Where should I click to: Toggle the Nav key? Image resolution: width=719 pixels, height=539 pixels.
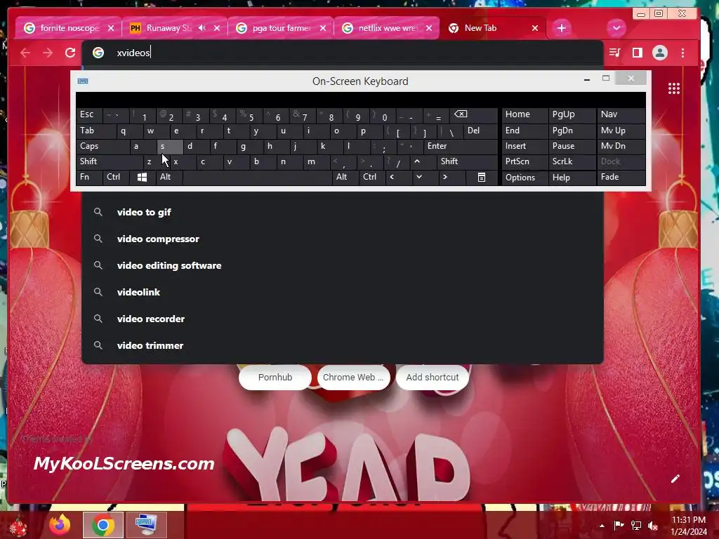point(621,114)
